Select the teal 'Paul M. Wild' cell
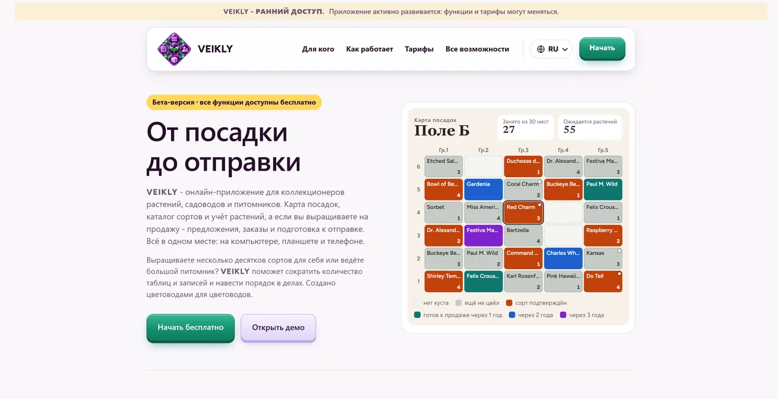The height and width of the screenshot is (399, 778). [603, 189]
